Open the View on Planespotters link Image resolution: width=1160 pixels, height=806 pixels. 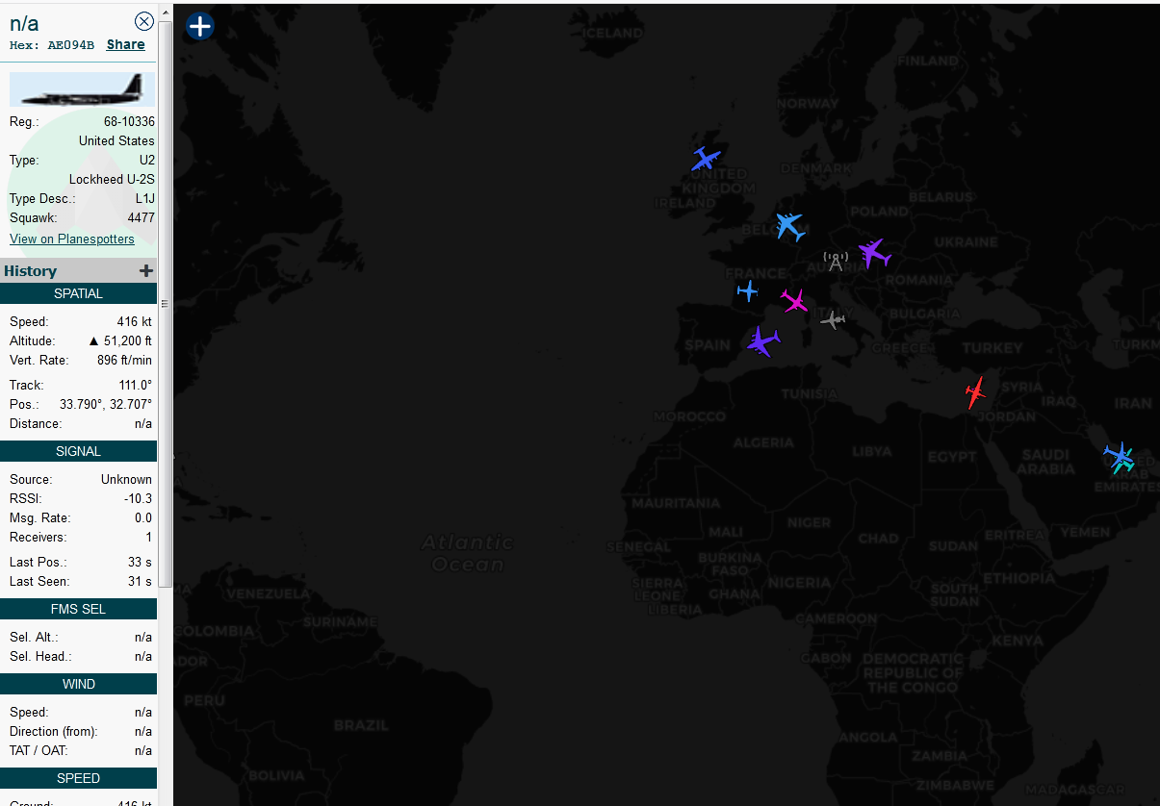click(x=72, y=239)
